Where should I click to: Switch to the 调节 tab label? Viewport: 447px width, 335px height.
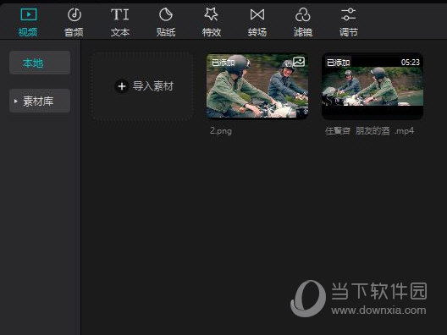pos(349,32)
